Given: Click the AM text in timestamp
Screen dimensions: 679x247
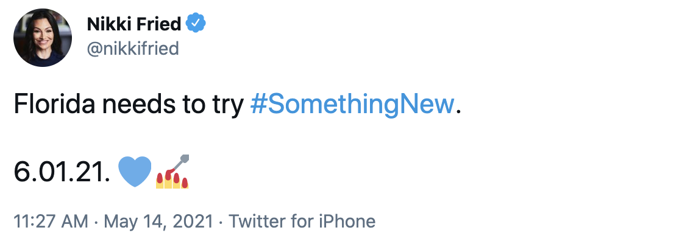Looking at the screenshot, I should 76,221.
